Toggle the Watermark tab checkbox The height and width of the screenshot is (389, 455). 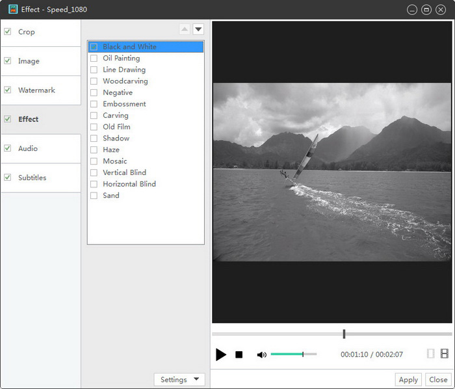pyautogui.click(x=8, y=90)
